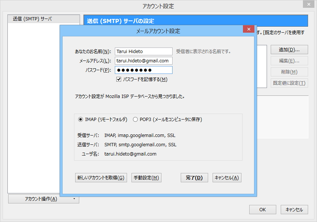Focus the メールアドレス field
This screenshot has width=317, height=222.
pyautogui.click(x=143, y=61)
